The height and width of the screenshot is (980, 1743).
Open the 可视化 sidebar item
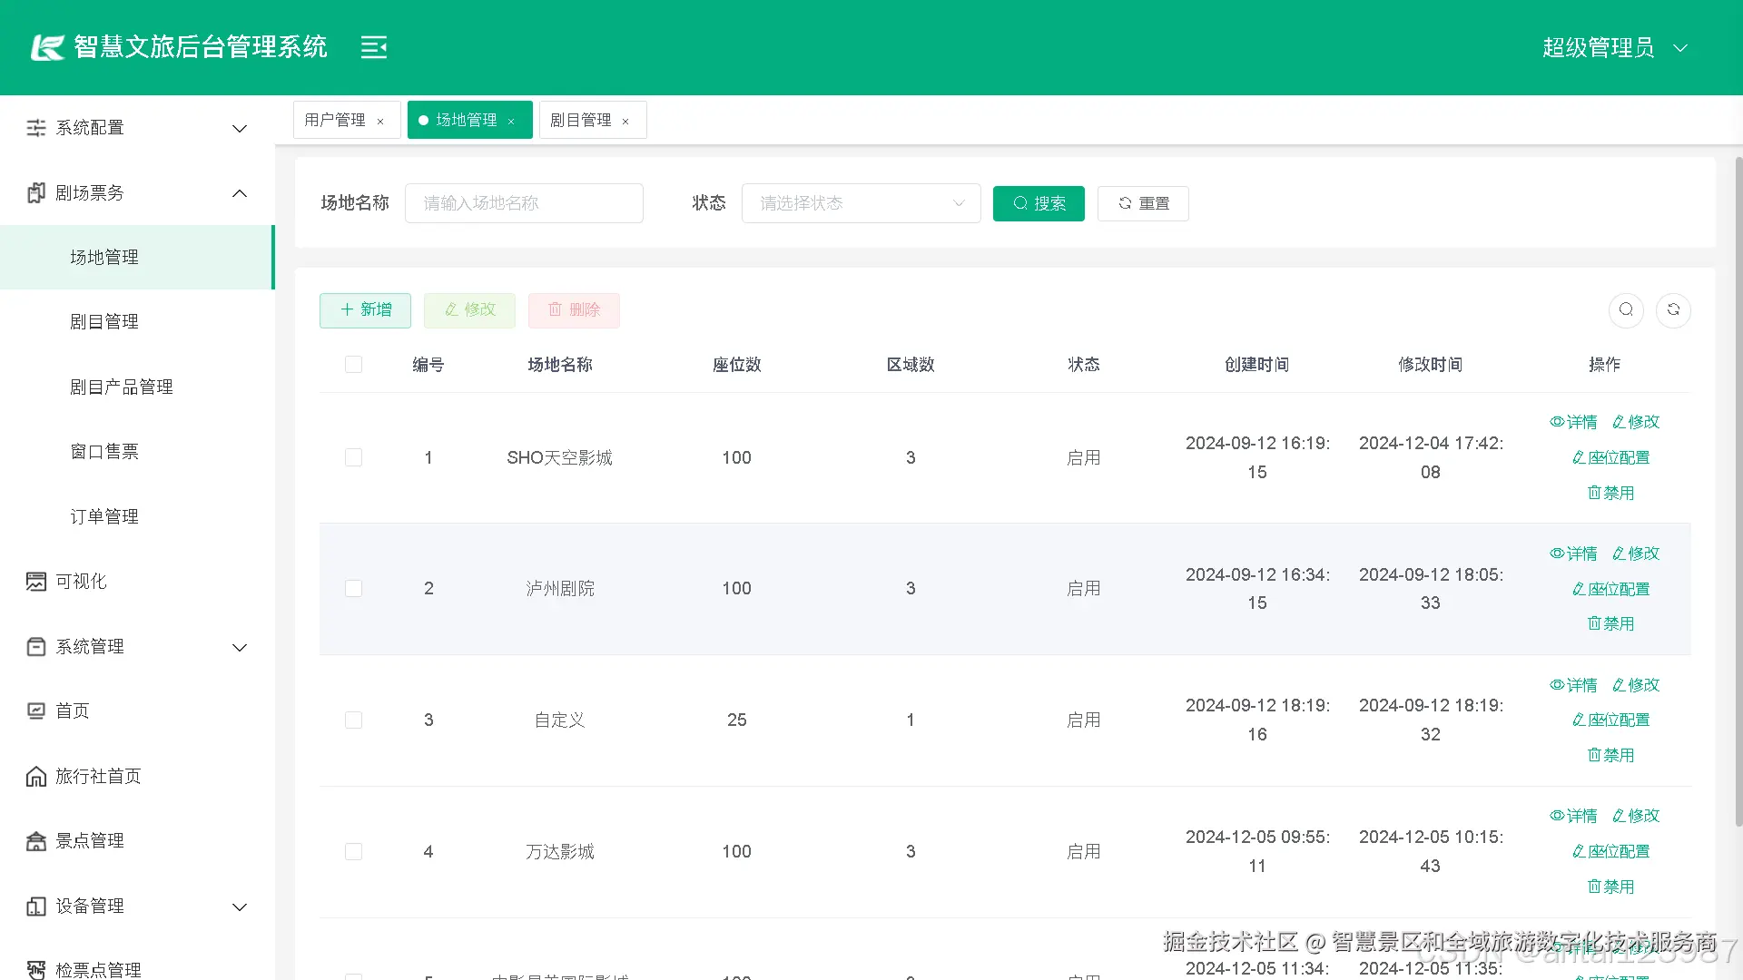tap(81, 582)
